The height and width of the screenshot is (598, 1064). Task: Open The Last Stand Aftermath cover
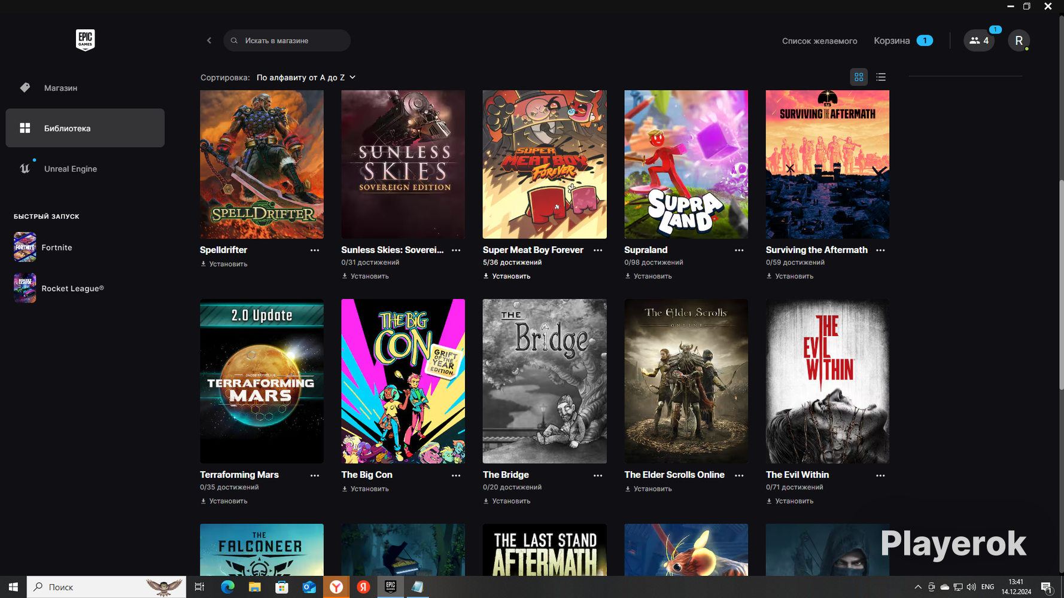point(545,550)
